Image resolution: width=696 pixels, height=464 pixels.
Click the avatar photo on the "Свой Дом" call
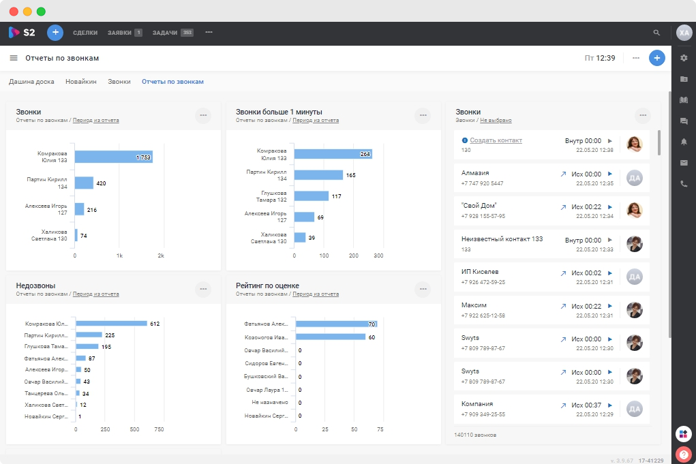[x=635, y=211]
